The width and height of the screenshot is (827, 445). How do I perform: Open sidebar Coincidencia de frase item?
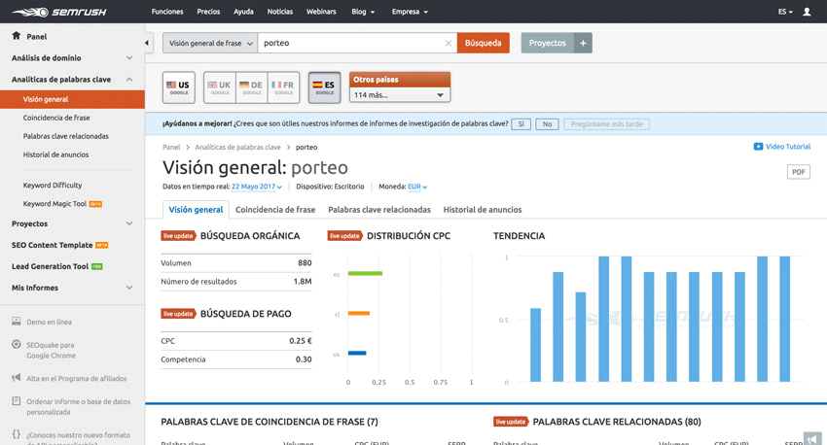(56, 118)
